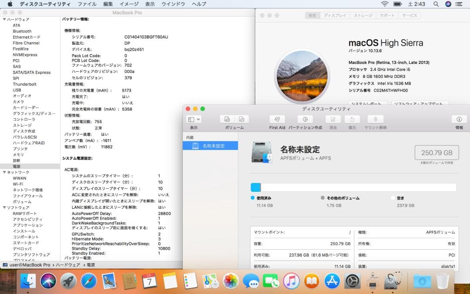The width and height of the screenshot is (470, 294).
Task: Collapse the ハードウェア section in System Information
Action: [x=3, y=19]
